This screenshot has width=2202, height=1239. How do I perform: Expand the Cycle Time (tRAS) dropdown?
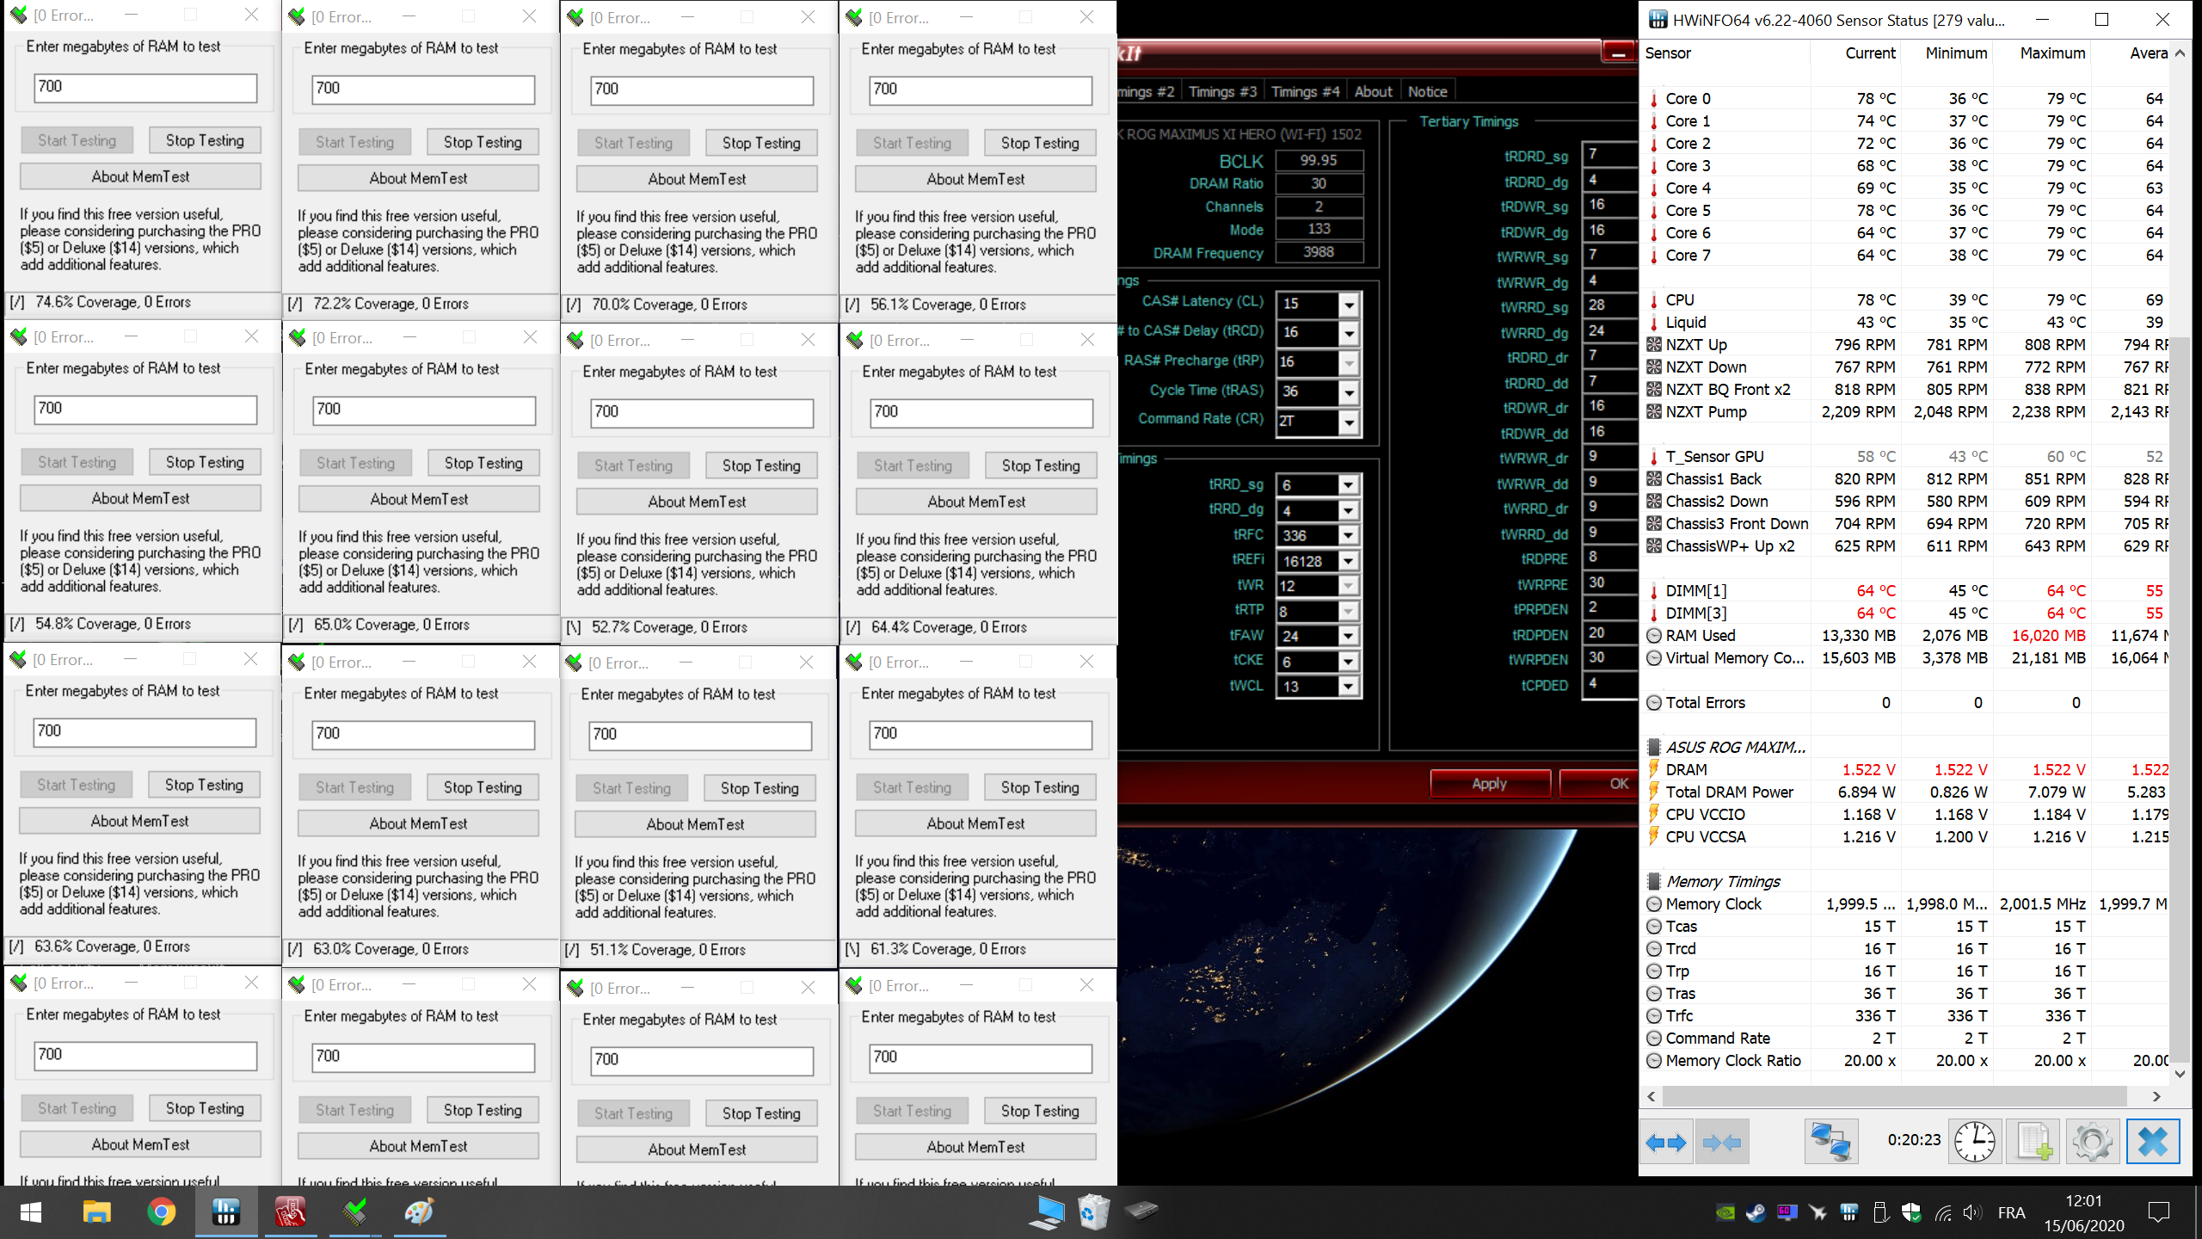click(1349, 392)
